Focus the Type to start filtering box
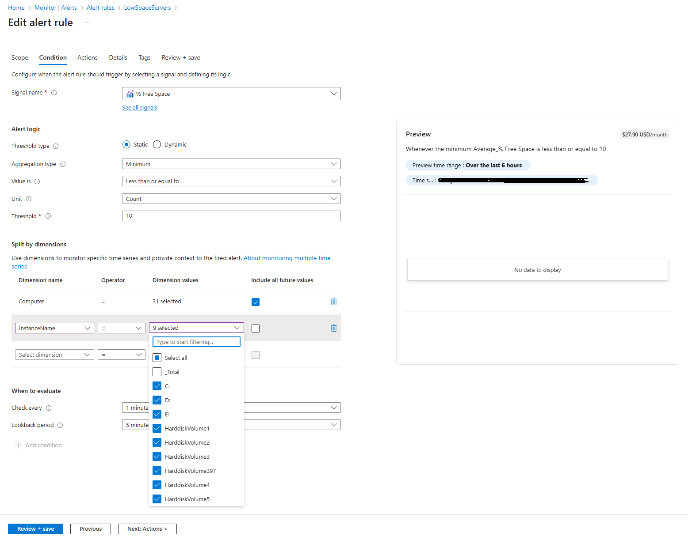688x540 pixels. [196, 342]
